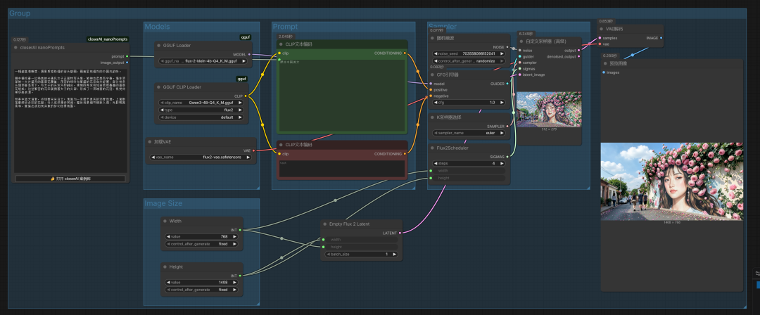
Task: Click the MODEL output port on GGUF Loader
Action: click(250, 55)
